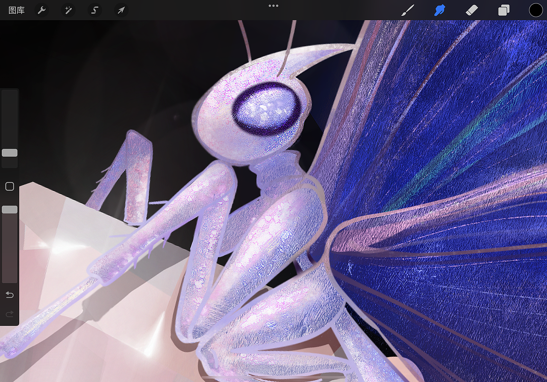
Task: Tap the three-dot handle at top center
Action: (273, 6)
